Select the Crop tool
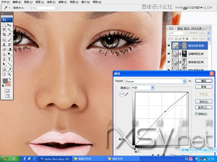The width and height of the screenshot is (217, 162). pyautogui.click(x=4, y=34)
